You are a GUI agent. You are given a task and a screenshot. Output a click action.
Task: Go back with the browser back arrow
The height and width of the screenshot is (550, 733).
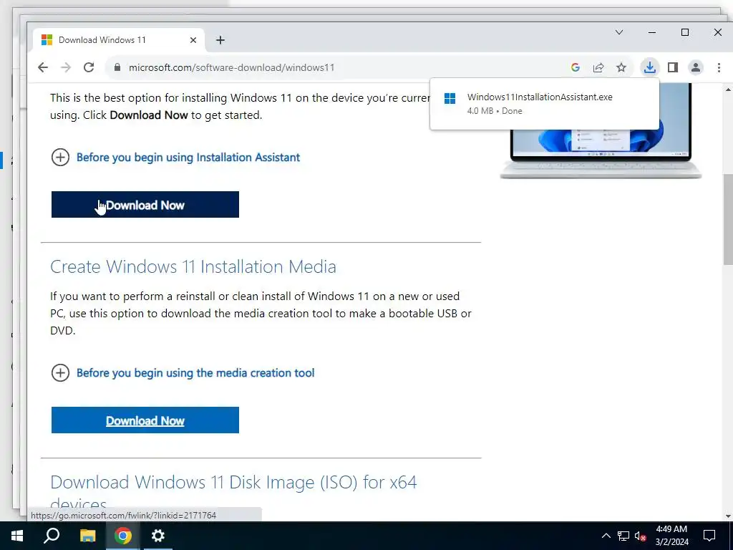coord(43,67)
